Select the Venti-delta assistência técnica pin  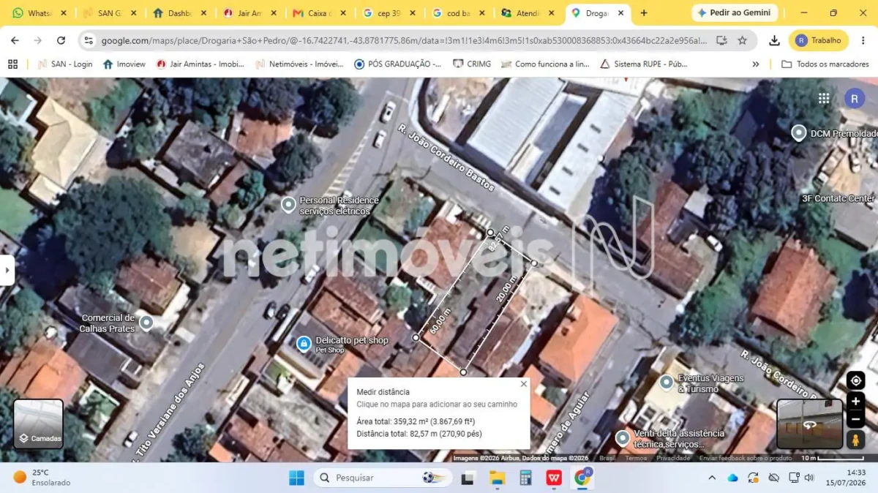click(623, 438)
